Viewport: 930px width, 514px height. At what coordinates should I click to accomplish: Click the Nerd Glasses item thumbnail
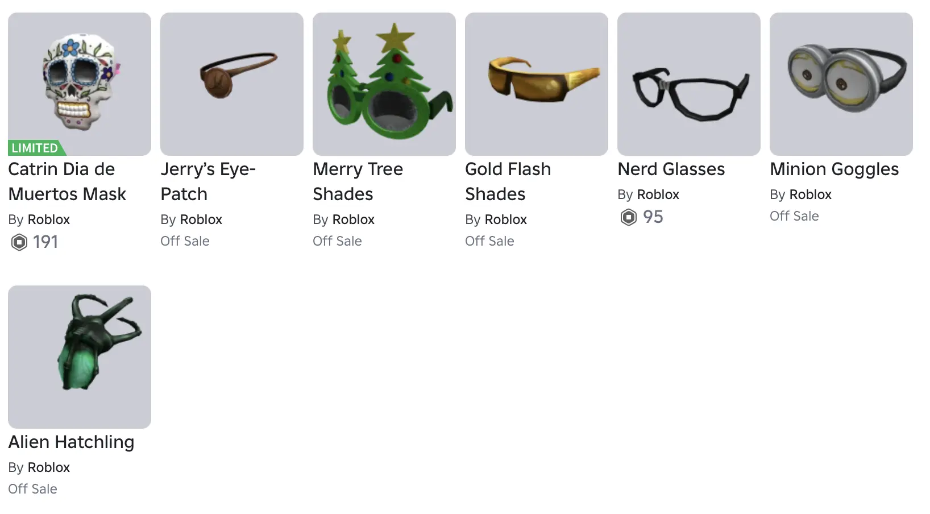689,84
